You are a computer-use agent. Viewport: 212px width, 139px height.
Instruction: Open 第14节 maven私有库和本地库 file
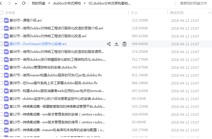(57, 130)
